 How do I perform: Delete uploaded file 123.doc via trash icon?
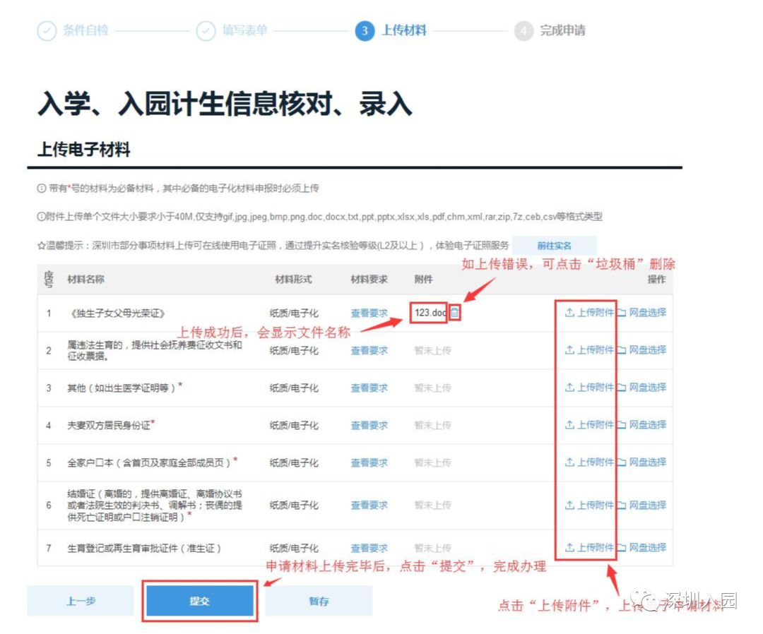(x=454, y=312)
